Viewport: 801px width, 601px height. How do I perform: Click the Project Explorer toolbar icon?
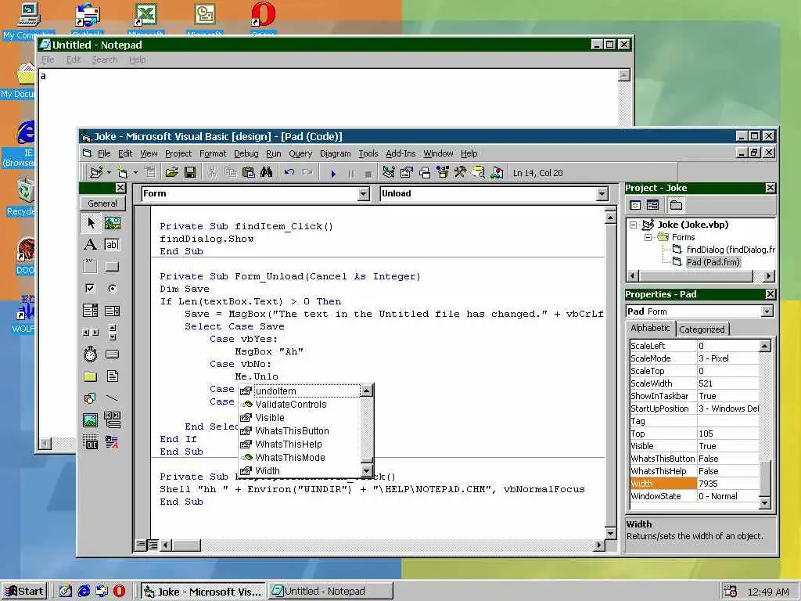click(388, 173)
